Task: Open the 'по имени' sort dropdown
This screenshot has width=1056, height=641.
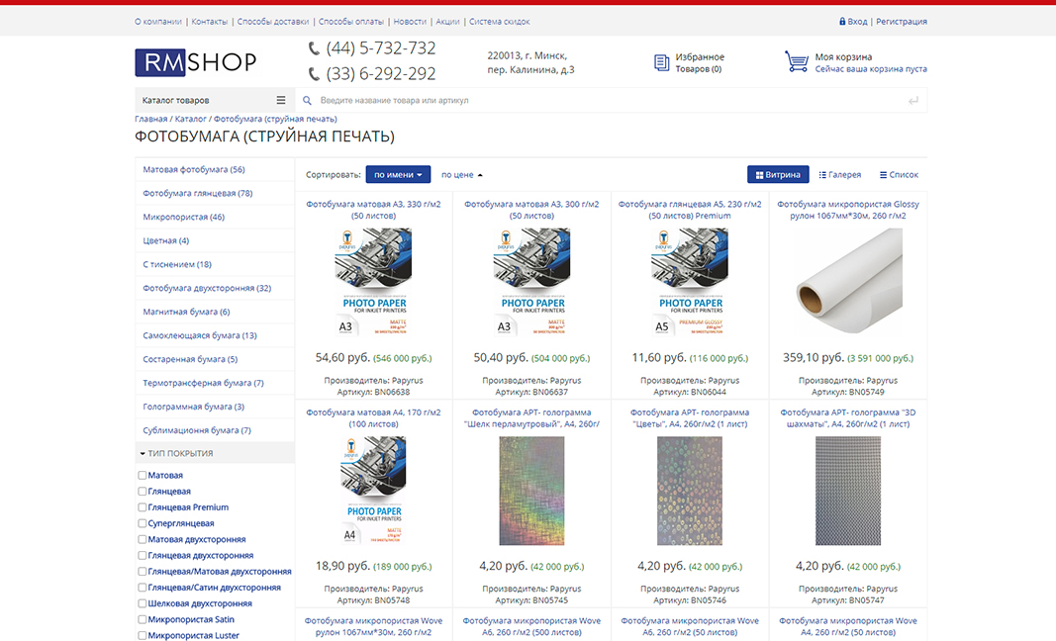Action: pos(398,175)
